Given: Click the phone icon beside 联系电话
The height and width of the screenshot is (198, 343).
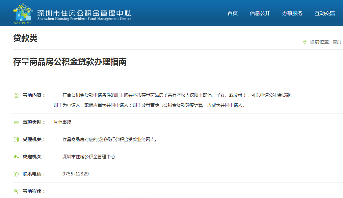Looking at the screenshot, I should tap(16, 174).
